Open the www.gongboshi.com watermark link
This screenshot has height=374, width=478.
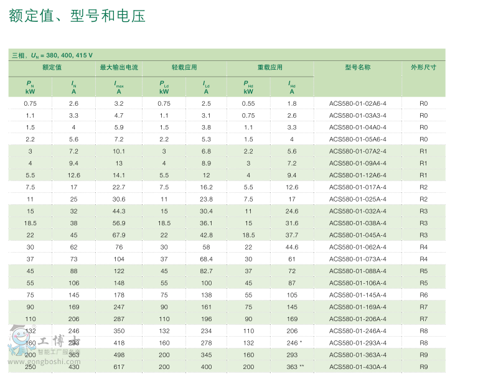pyautogui.click(x=43, y=361)
